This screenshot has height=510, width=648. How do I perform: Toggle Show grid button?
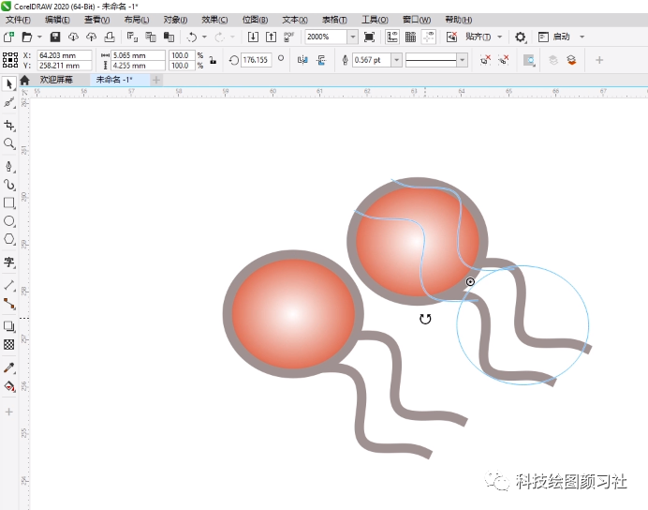tap(410, 37)
